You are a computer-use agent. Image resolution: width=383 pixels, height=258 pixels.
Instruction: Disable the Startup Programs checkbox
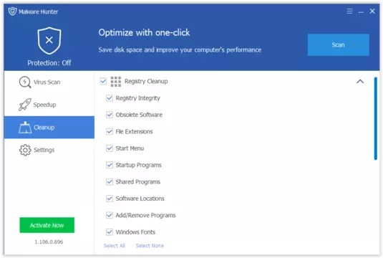(x=110, y=165)
